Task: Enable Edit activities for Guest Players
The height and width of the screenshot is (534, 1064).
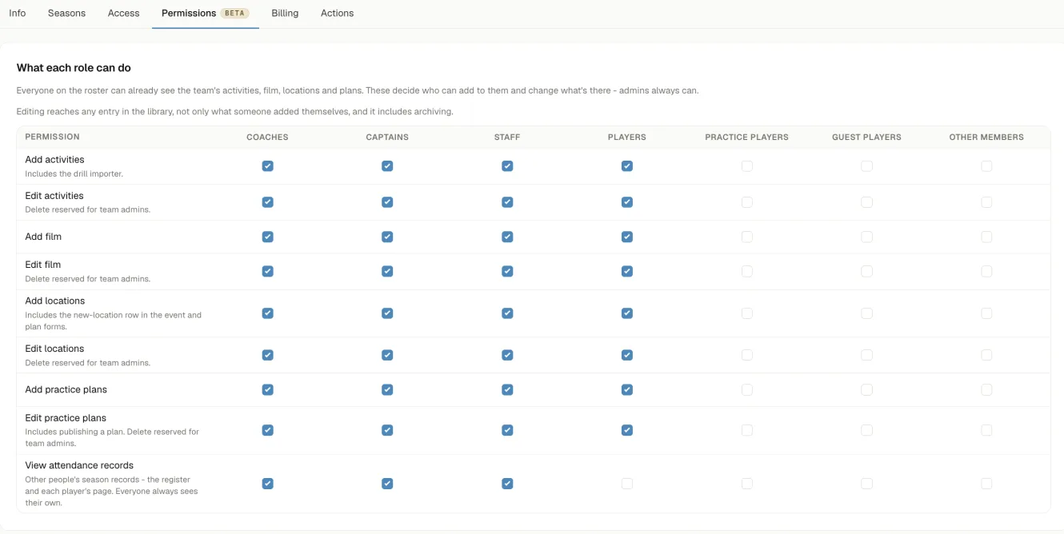Action: click(866, 202)
